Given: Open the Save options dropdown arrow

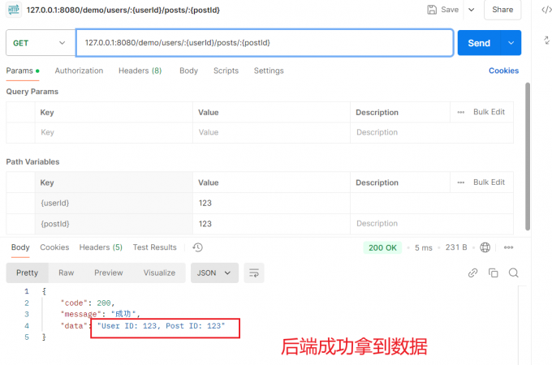Looking at the screenshot, I should point(471,10).
